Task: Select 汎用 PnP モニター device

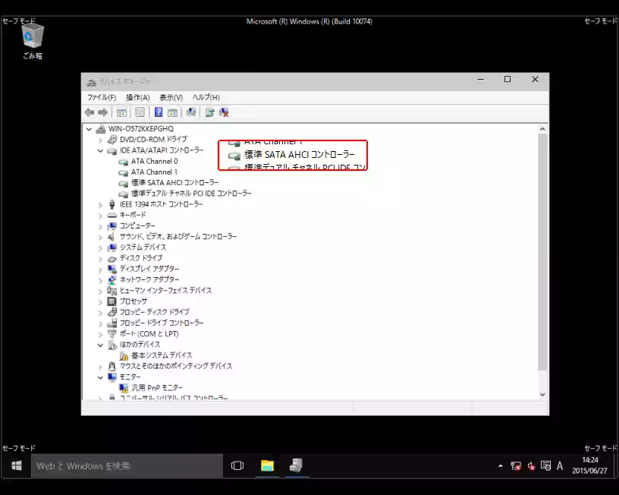Action: pos(157,387)
